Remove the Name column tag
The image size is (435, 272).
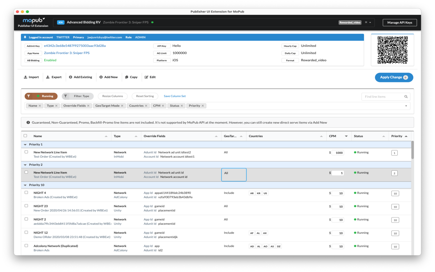pyautogui.click(x=40, y=106)
